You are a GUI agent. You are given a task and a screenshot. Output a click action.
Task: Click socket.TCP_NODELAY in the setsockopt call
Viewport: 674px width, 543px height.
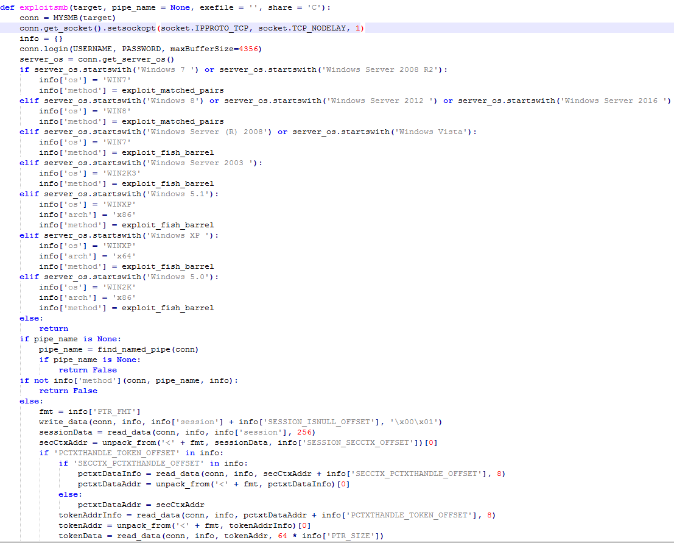302,28
